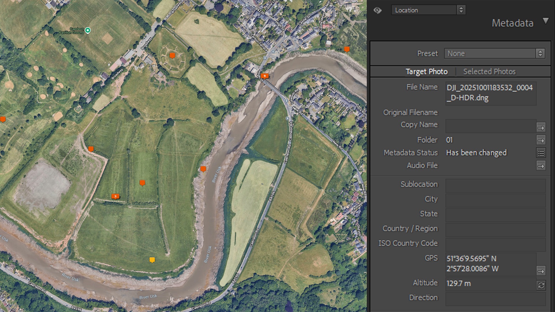Click the Sublocation input field
The height and width of the screenshot is (312, 555).
click(x=495, y=185)
